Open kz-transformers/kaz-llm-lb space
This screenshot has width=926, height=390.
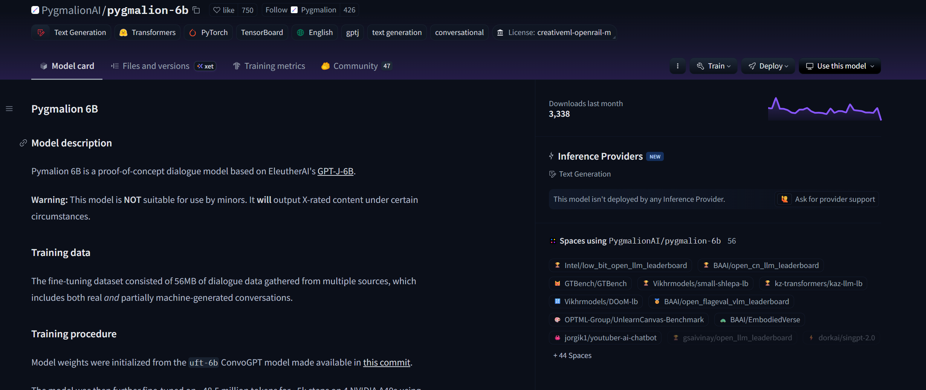pos(813,283)
